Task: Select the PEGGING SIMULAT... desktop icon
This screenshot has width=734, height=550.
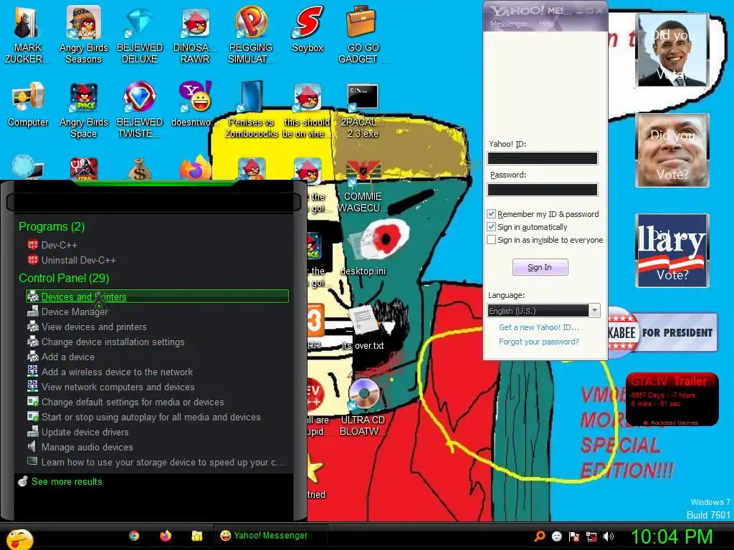Action: pyautogui.click(x=251, y=35)
